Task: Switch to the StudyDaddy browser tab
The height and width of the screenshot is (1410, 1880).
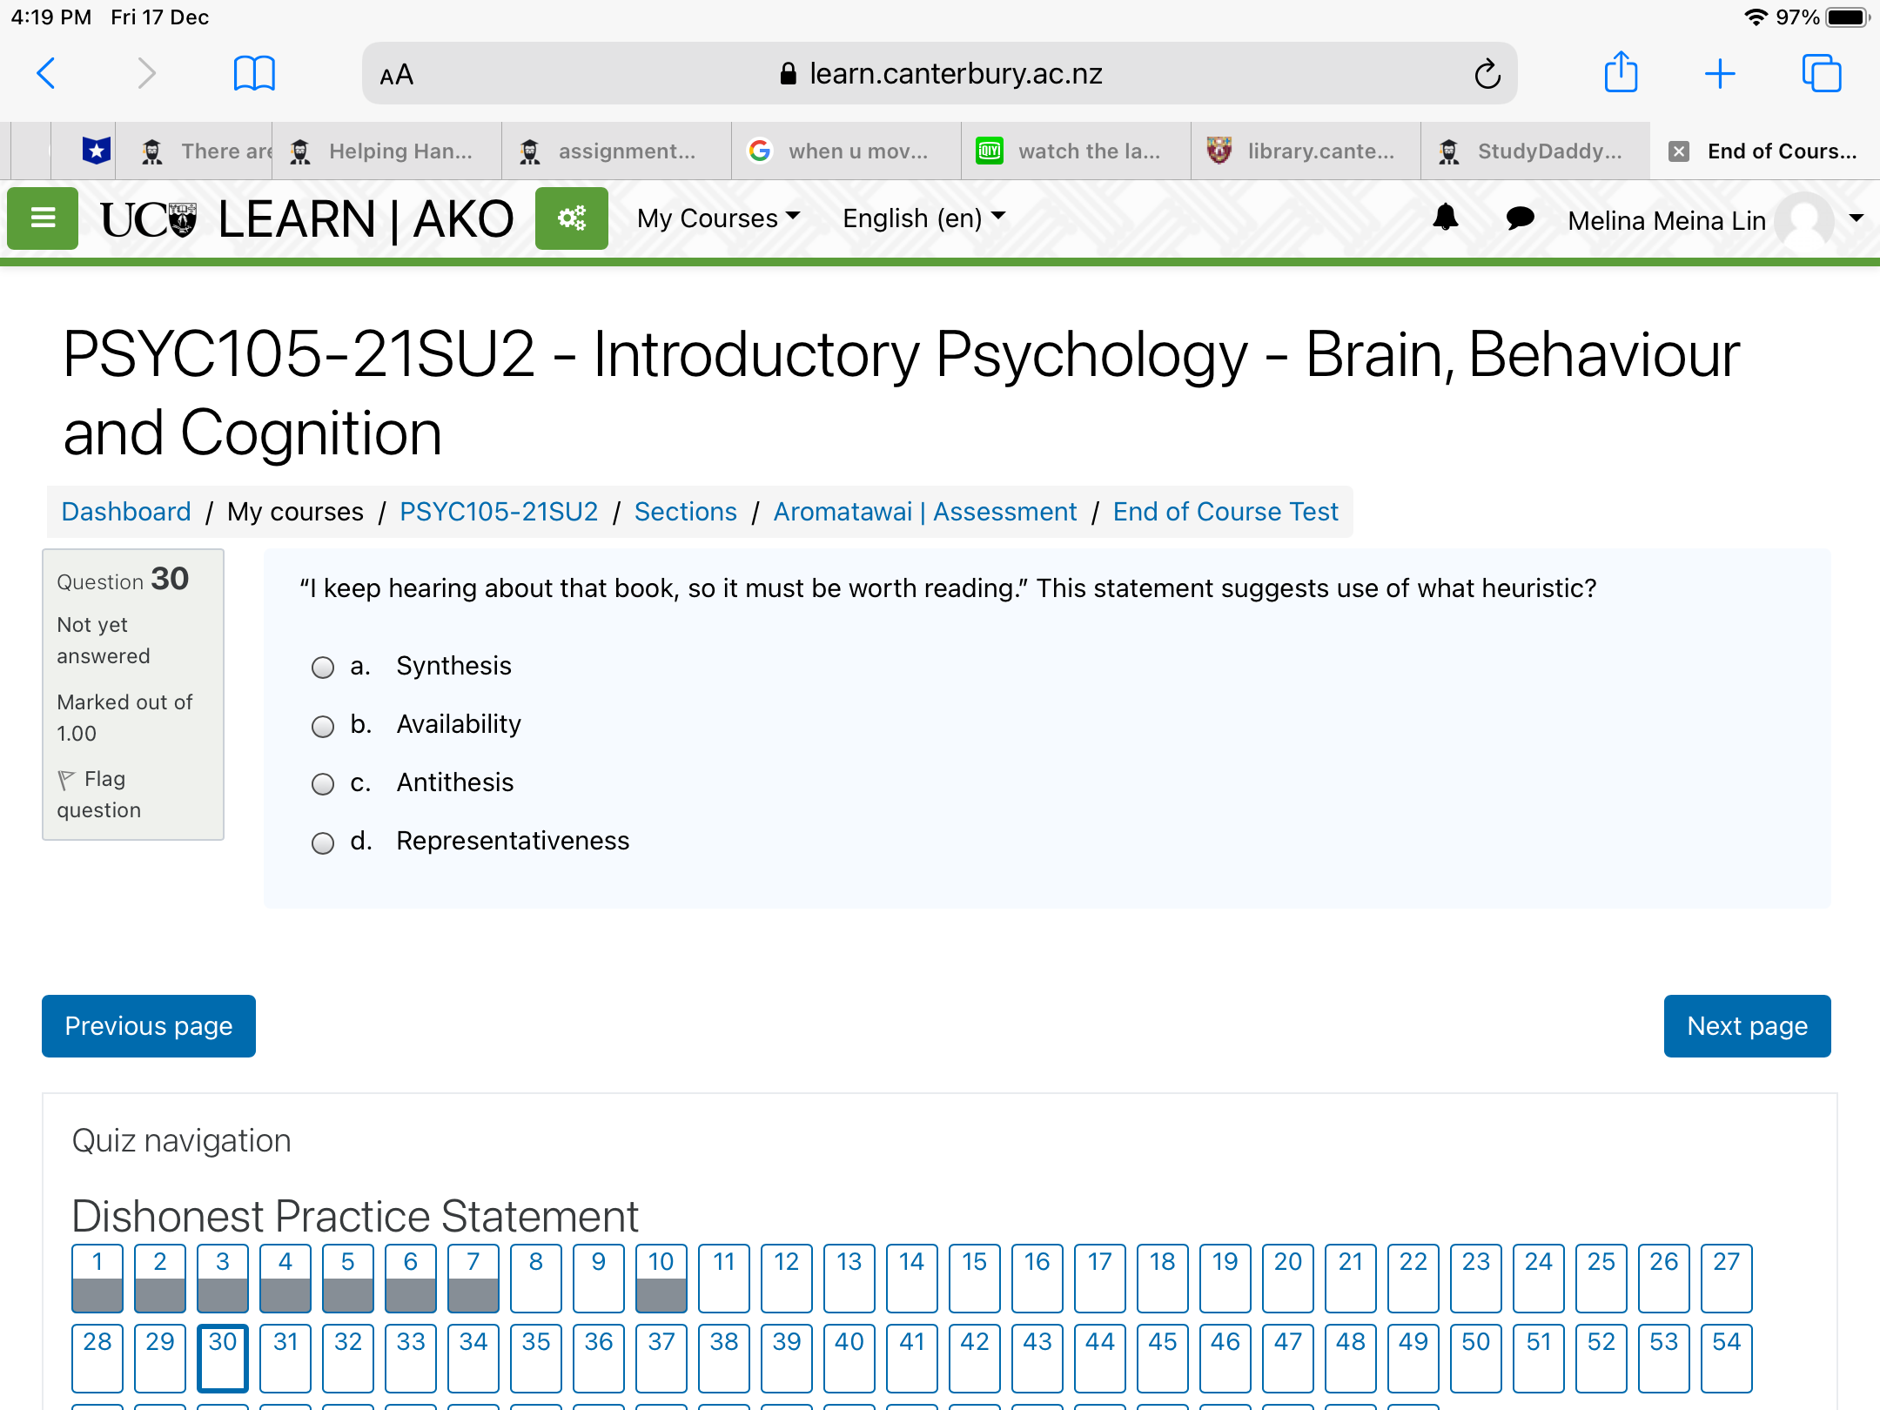Action: (1535, 151)
